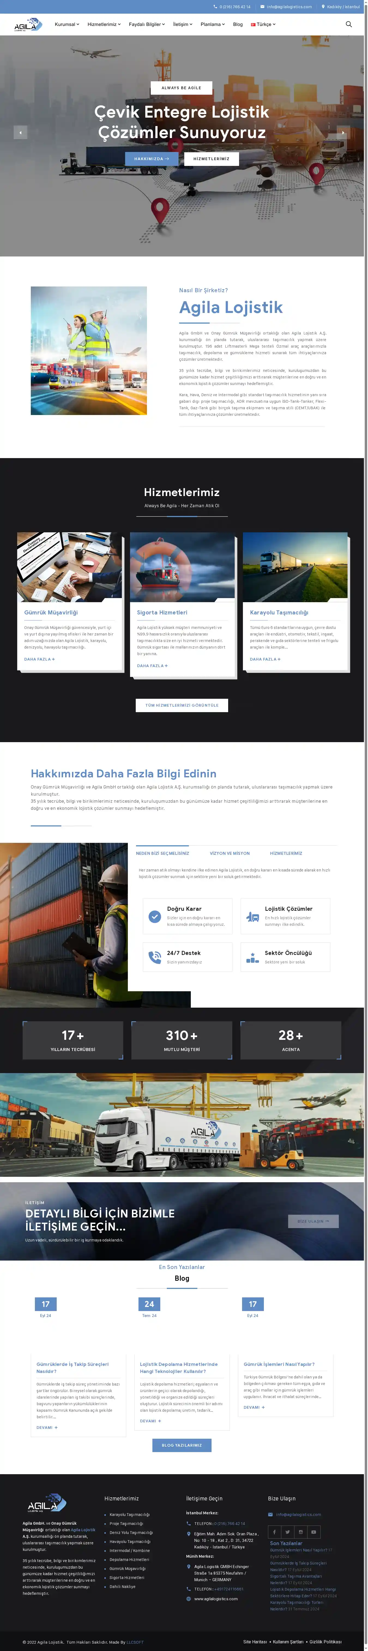Open YouTube icon in footer
368x1651 pixels.
313,1531
